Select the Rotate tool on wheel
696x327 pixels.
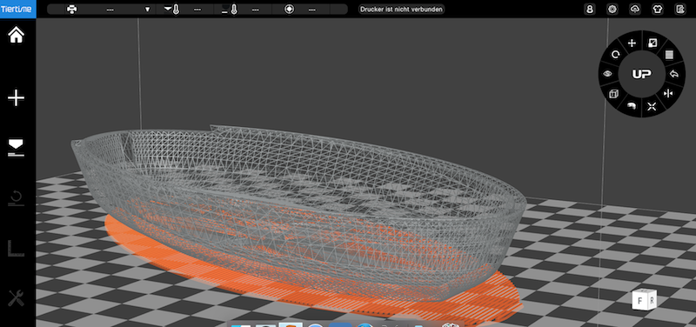(x=616, y=55)
